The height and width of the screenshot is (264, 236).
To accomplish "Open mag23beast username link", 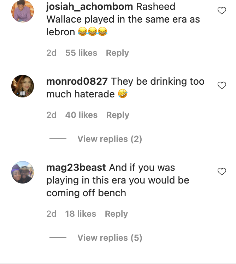I will coord(76,168).
